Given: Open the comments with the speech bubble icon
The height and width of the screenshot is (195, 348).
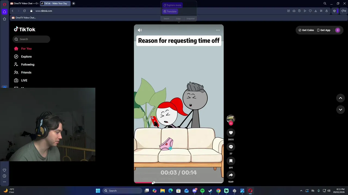Looking at the screenshot, I should click(x=231, y=147).
